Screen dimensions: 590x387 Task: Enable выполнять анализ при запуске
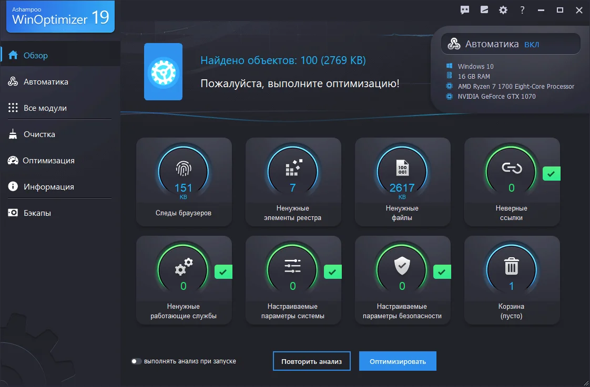(136, 361)
